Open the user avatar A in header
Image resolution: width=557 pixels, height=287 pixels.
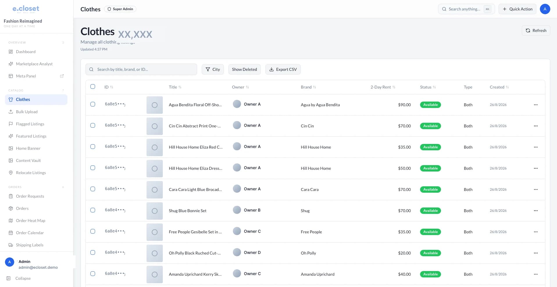[545, 9]
